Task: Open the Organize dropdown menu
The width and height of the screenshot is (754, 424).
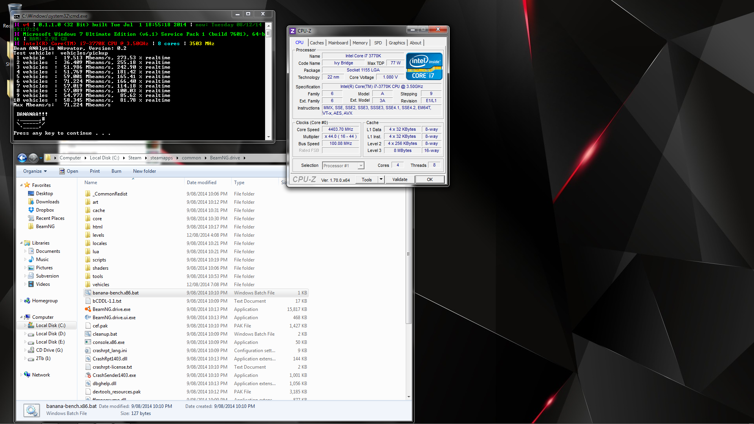Action: 35,171
